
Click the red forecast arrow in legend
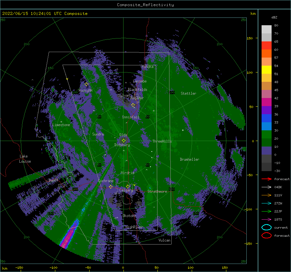click(x=266, y=179)
